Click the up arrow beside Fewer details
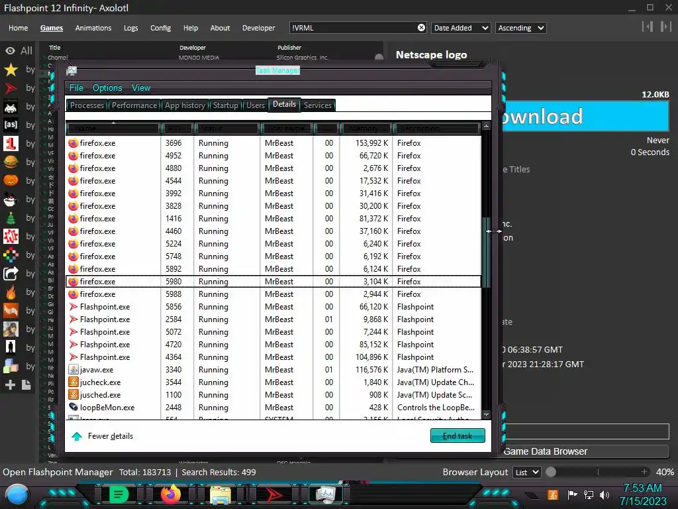This screenshot has width=678, height=509. coord(77,436)
